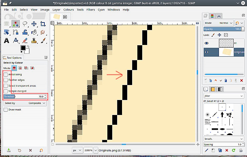Toggle visibility of layer 01
Viewport: 247px width, 157px height.
pyautogui.click(x=207, y=43)
